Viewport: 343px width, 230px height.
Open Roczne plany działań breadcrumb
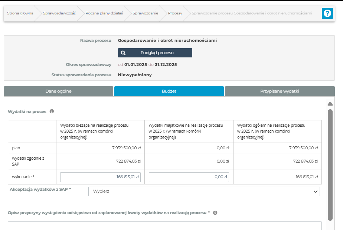coord(104,13)
